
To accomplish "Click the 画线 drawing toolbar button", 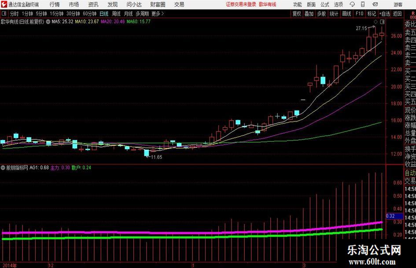I will 346,14.
